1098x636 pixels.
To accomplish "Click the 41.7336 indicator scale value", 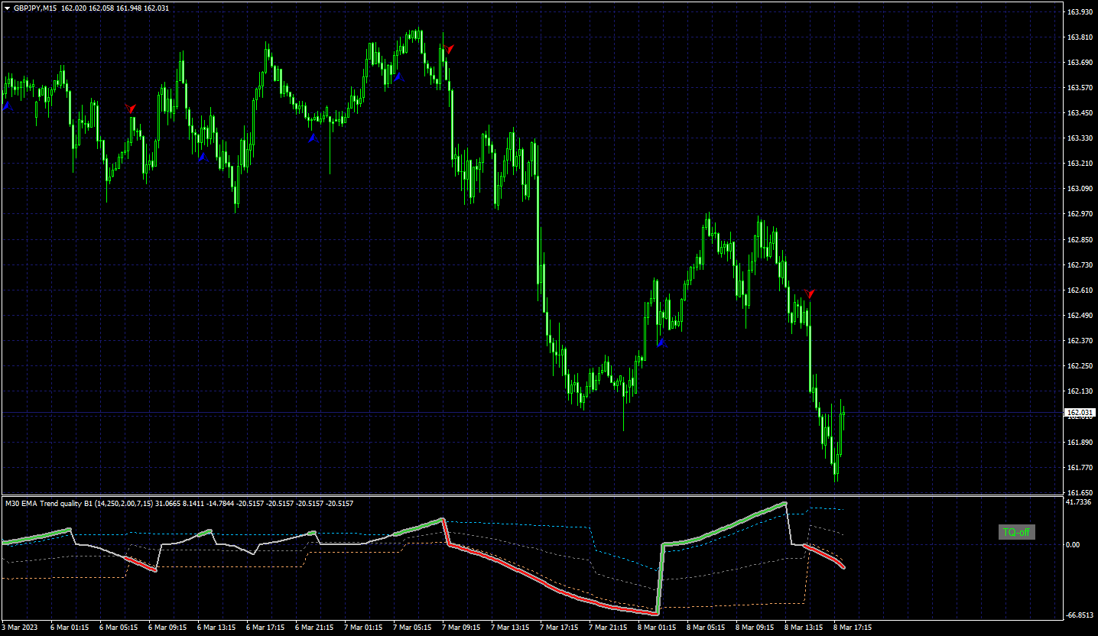I will click(x=1079, y=502).
